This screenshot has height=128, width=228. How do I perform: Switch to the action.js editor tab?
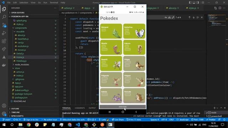pos(68,8)
